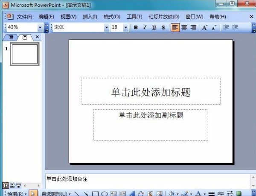Open the 帮助(H) menu

(218, 17)
